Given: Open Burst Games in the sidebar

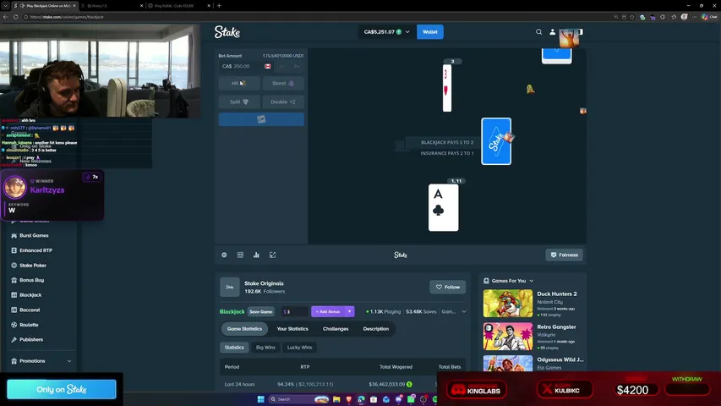Looking at the screenshot, I should pyautogui.click(x=34, y=236).
